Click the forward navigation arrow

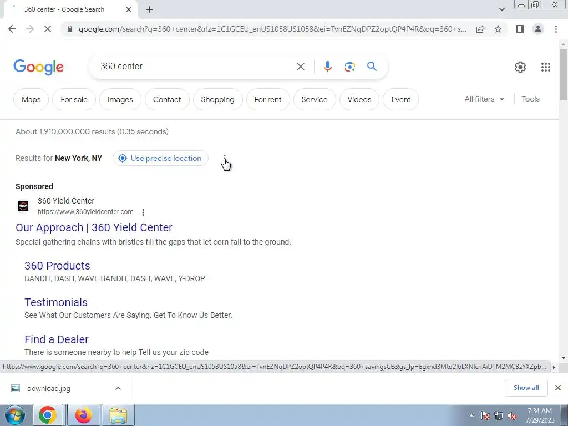pyautogui.click(x=30, y=29)
